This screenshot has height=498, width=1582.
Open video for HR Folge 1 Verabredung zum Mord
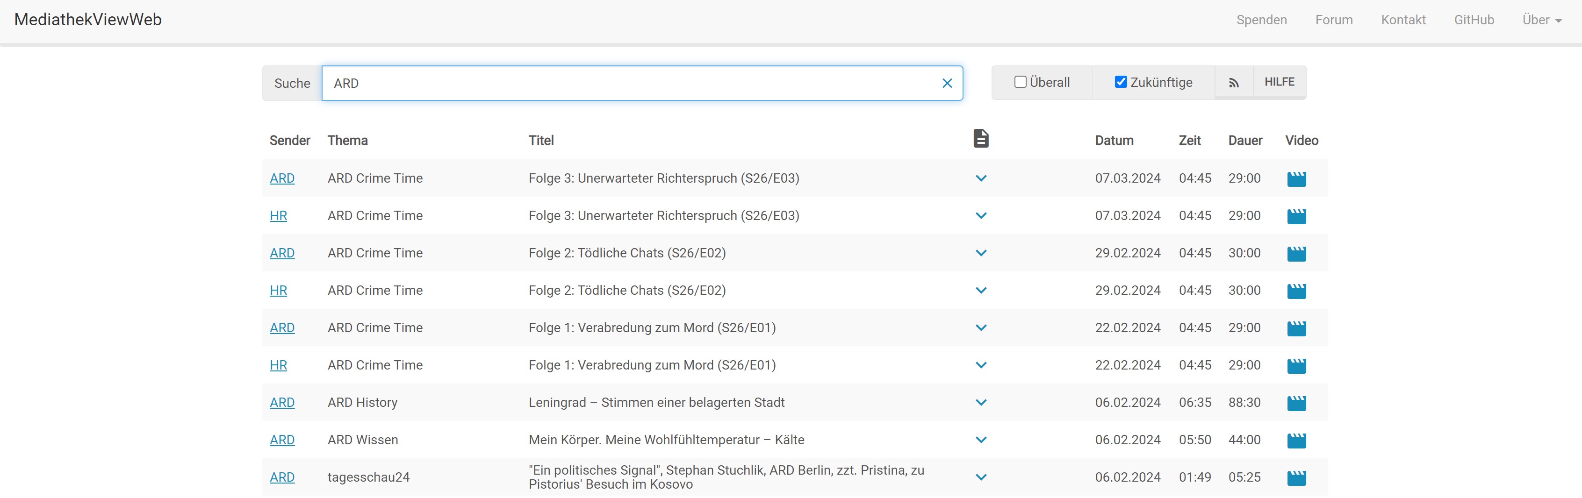1296,366
